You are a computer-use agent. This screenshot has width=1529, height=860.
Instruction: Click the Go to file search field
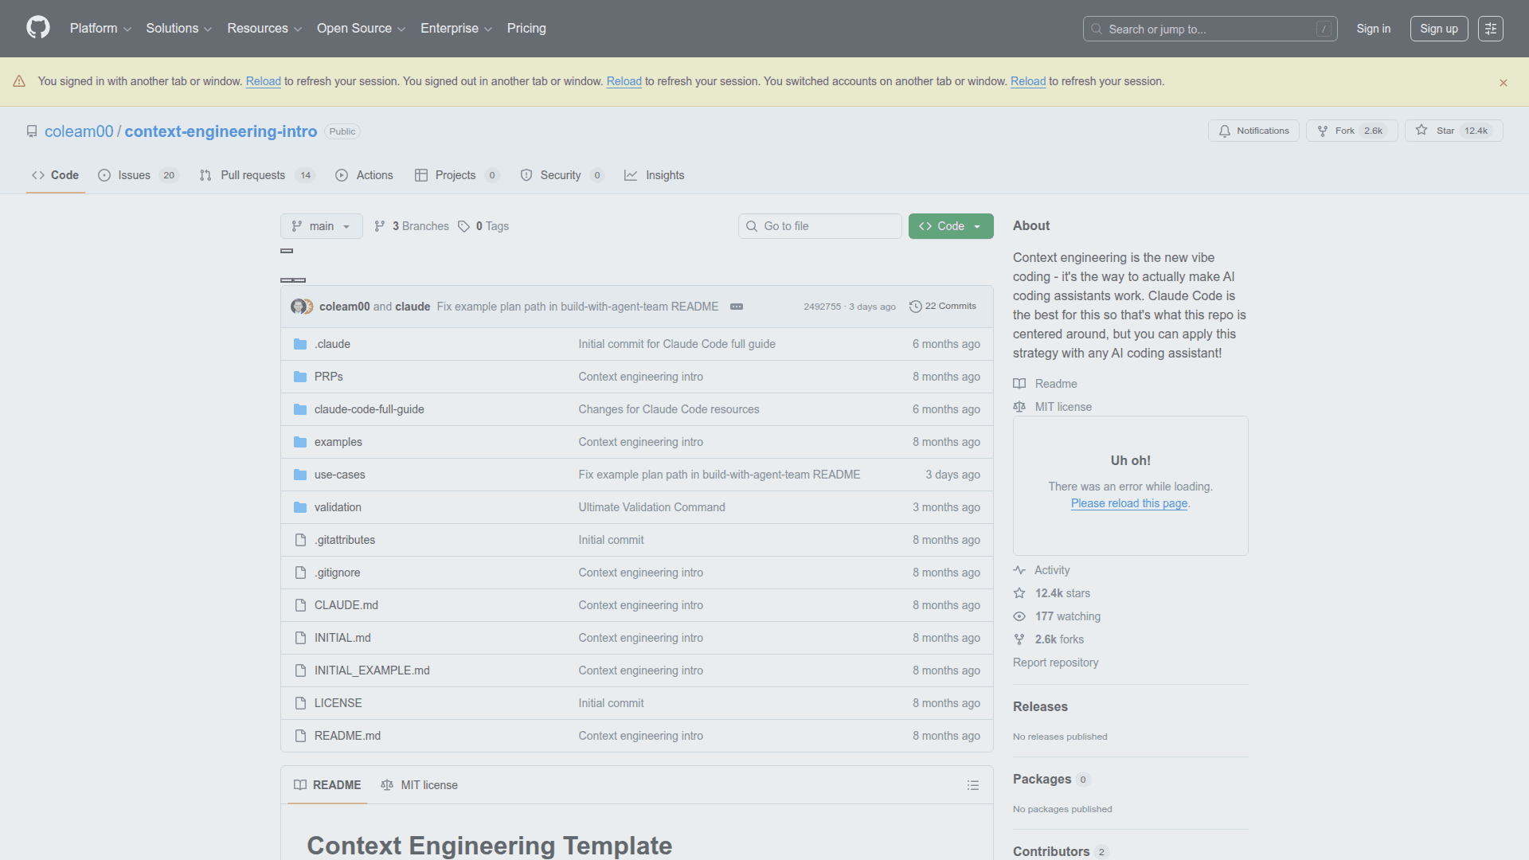819,226
